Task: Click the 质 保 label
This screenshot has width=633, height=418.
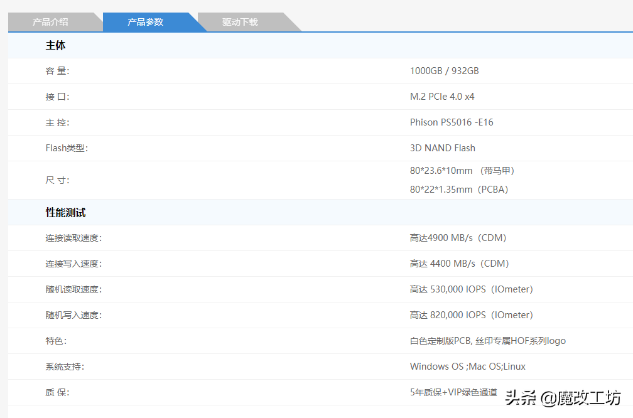Action: tap(57, 393)
